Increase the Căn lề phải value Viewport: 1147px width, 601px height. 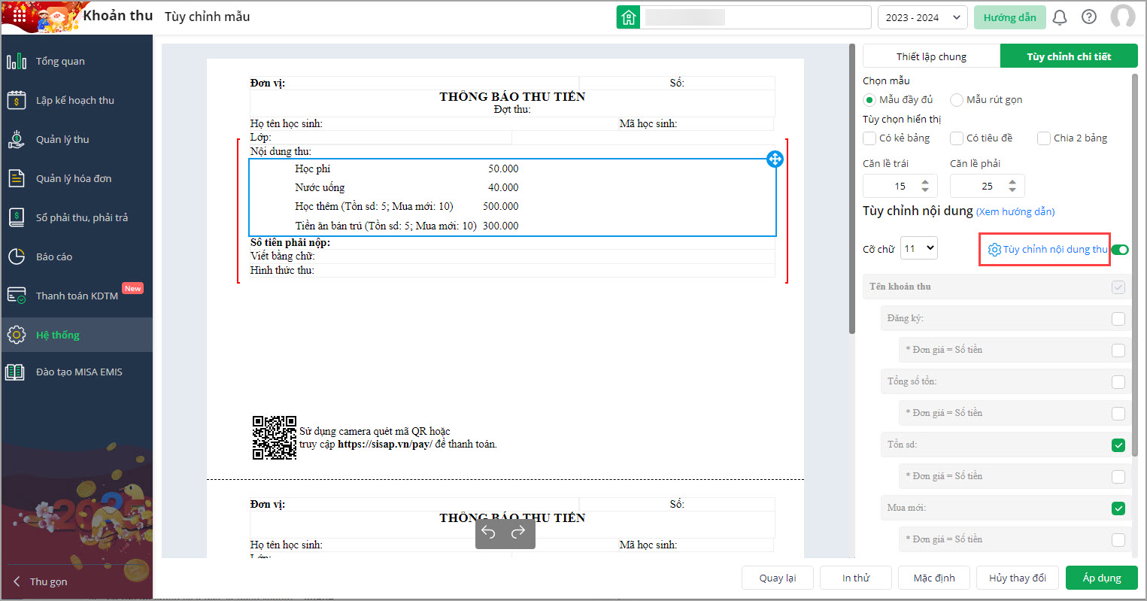tap(1012, 181)
